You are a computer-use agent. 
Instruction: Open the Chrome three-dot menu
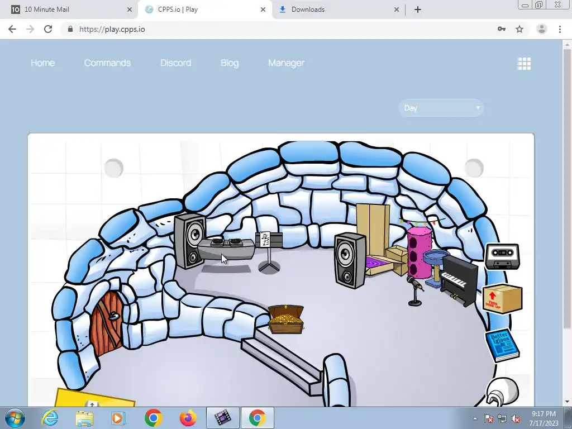(560, 29)
